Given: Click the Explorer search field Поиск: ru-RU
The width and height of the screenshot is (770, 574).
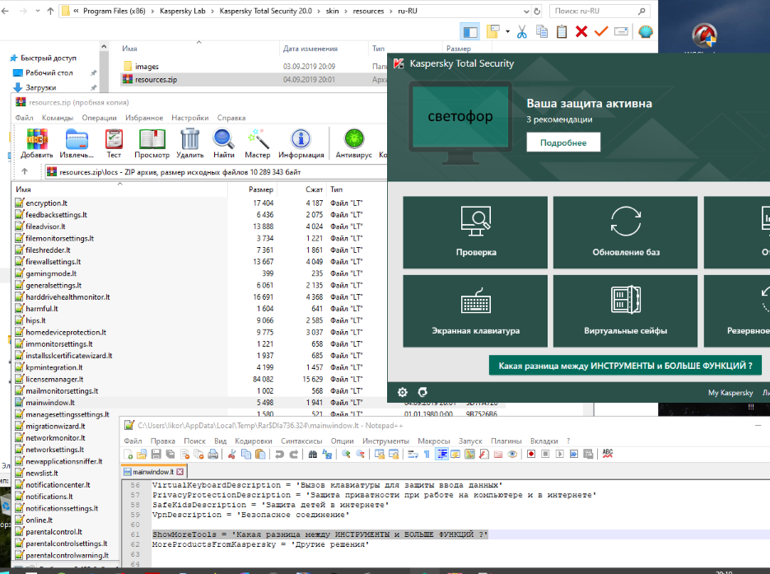Looking at the screenshot, I should tap(585, 12).
